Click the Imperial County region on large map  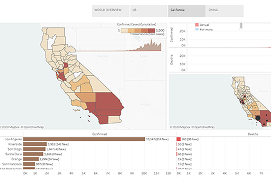tap(114, 119)
